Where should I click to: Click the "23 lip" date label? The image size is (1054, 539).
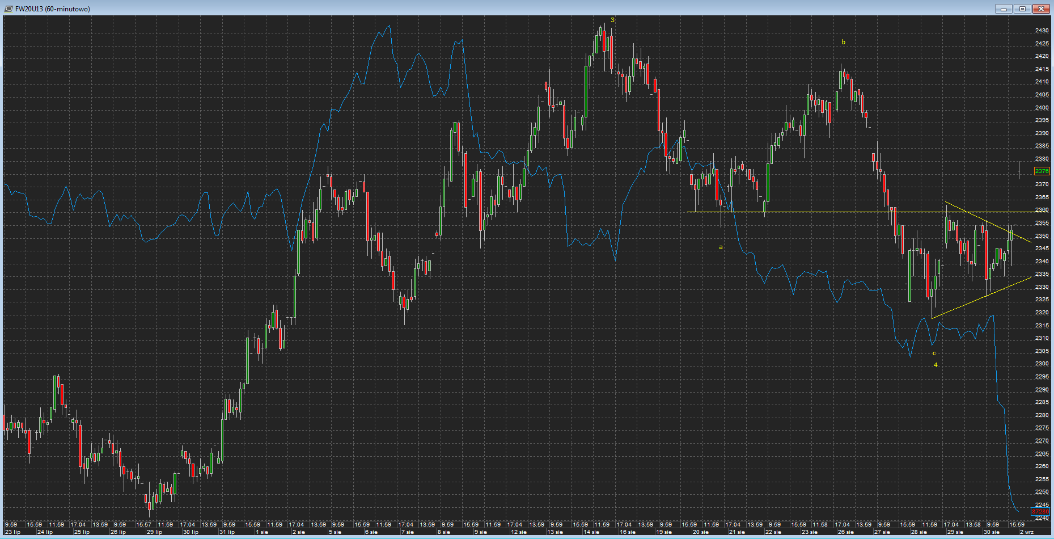(12, 532)
